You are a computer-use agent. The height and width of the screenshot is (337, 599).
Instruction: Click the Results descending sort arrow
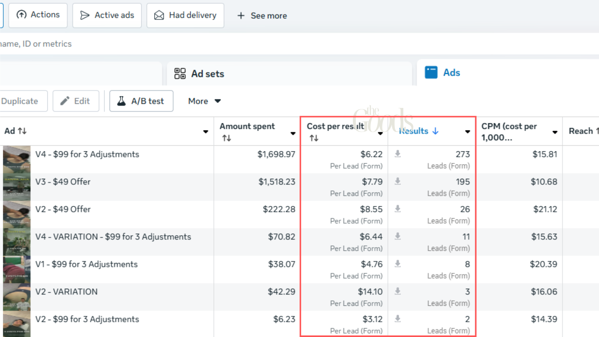click(x=436, y=131)
